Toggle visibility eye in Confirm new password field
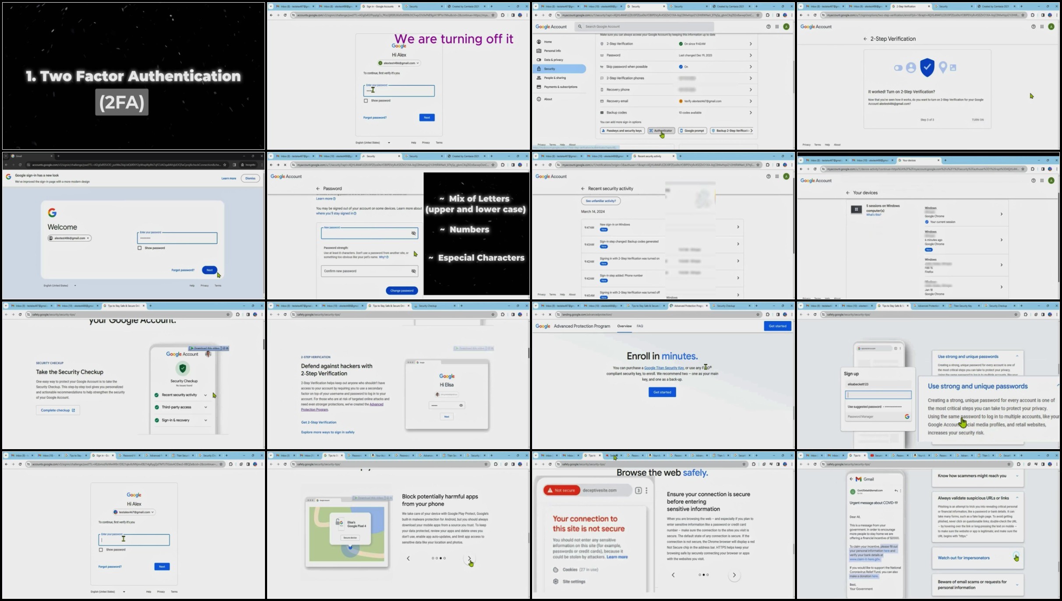This screenshot has height=601, width=1062. [x=413, y=271]
